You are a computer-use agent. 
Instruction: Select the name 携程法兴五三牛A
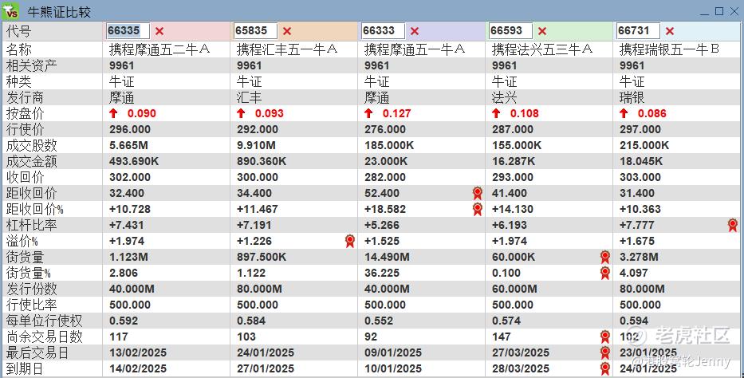[542, 49]
